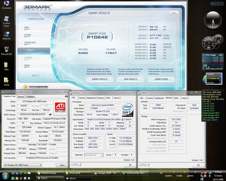This screenshot has height=181, width=226.
Task: Open the maria folder icon
Action: [6, 81]
